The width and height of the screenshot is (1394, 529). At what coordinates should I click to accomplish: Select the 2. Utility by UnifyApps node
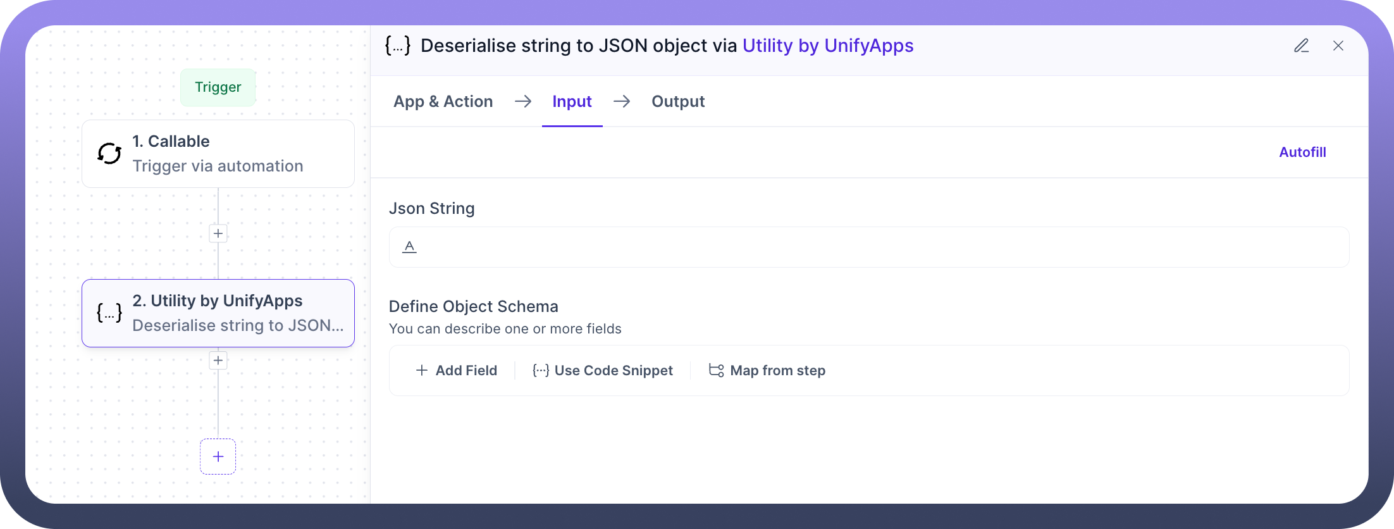pyautogui.click(x=218, y=313)
